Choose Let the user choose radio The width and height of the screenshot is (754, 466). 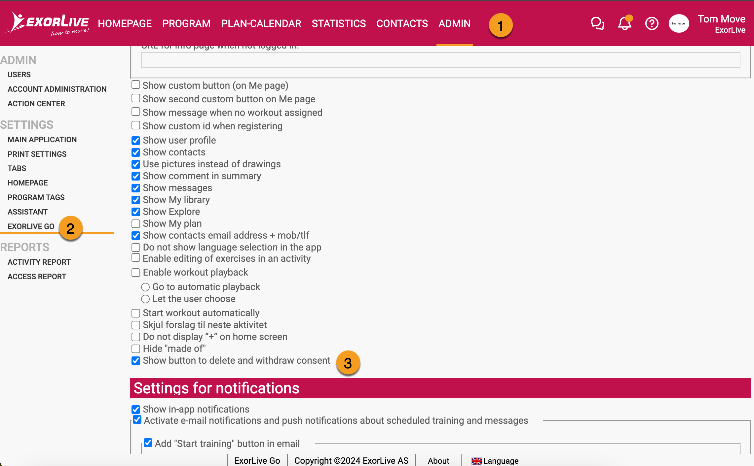tap(145, 299)
